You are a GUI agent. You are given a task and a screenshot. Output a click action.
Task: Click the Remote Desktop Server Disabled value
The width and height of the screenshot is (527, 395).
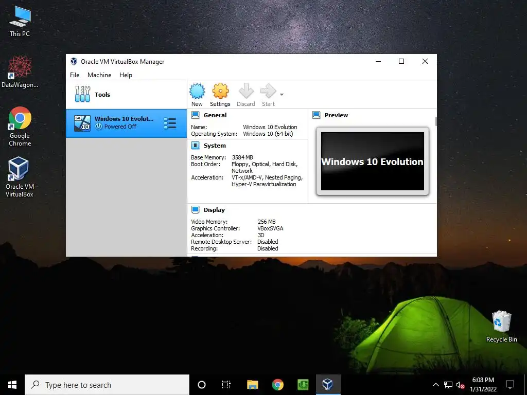click(268, 242)
